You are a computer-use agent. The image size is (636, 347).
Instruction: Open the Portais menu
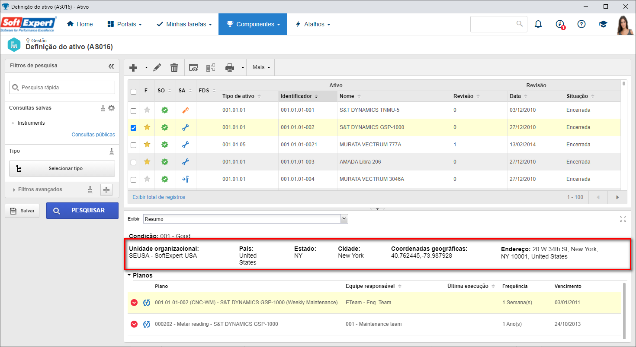pos(125,24)
